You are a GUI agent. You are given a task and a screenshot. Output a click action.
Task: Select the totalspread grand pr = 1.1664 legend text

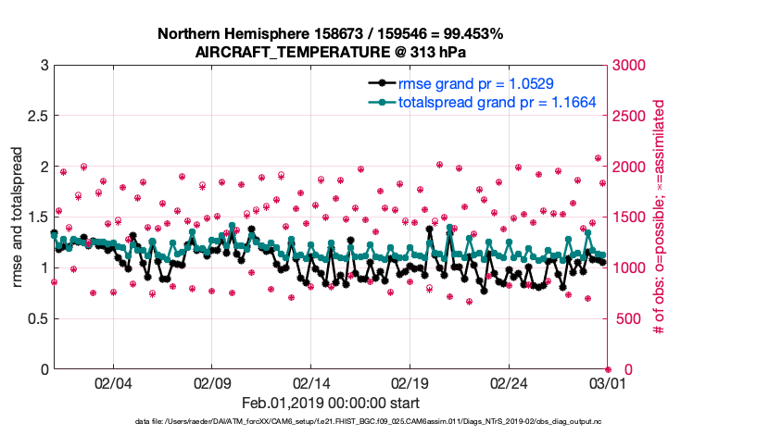tap(497, 102)
